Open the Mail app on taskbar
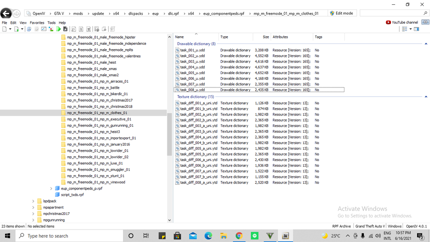Image resolution: width=430 pixels, height=242 pixels. click(193, 236)
